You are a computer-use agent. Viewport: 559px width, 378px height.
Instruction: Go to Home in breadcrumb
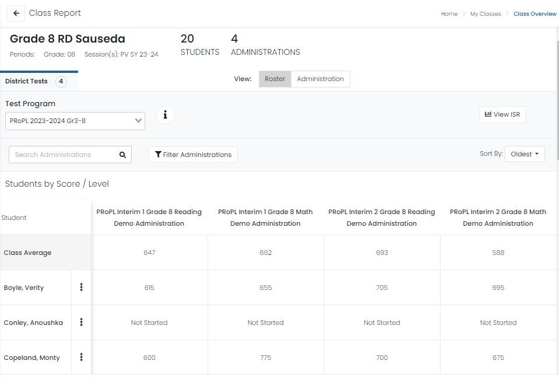click(449, 14)
